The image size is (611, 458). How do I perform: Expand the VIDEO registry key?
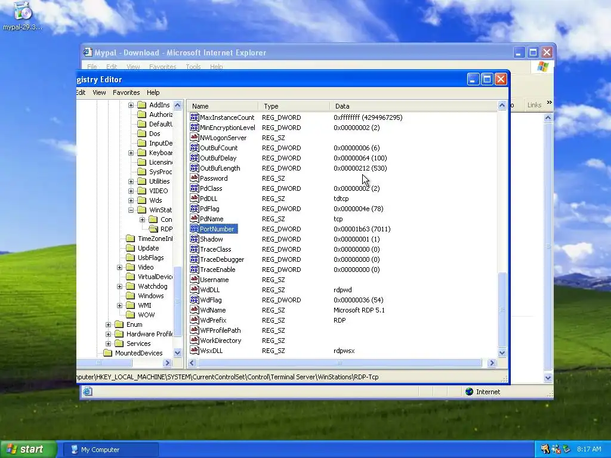[131, 191]
